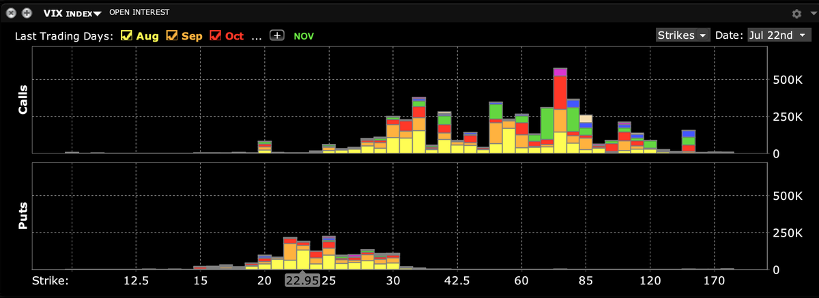Click the OPEN INTEREST title label
Image resolution: width=819 pixels, height=298 pixels.
click(139, 13)
